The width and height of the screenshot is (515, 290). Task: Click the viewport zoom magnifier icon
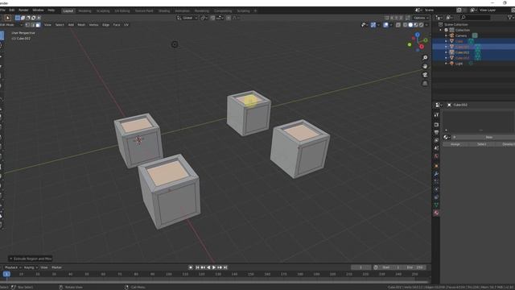[x=425, y=58]
